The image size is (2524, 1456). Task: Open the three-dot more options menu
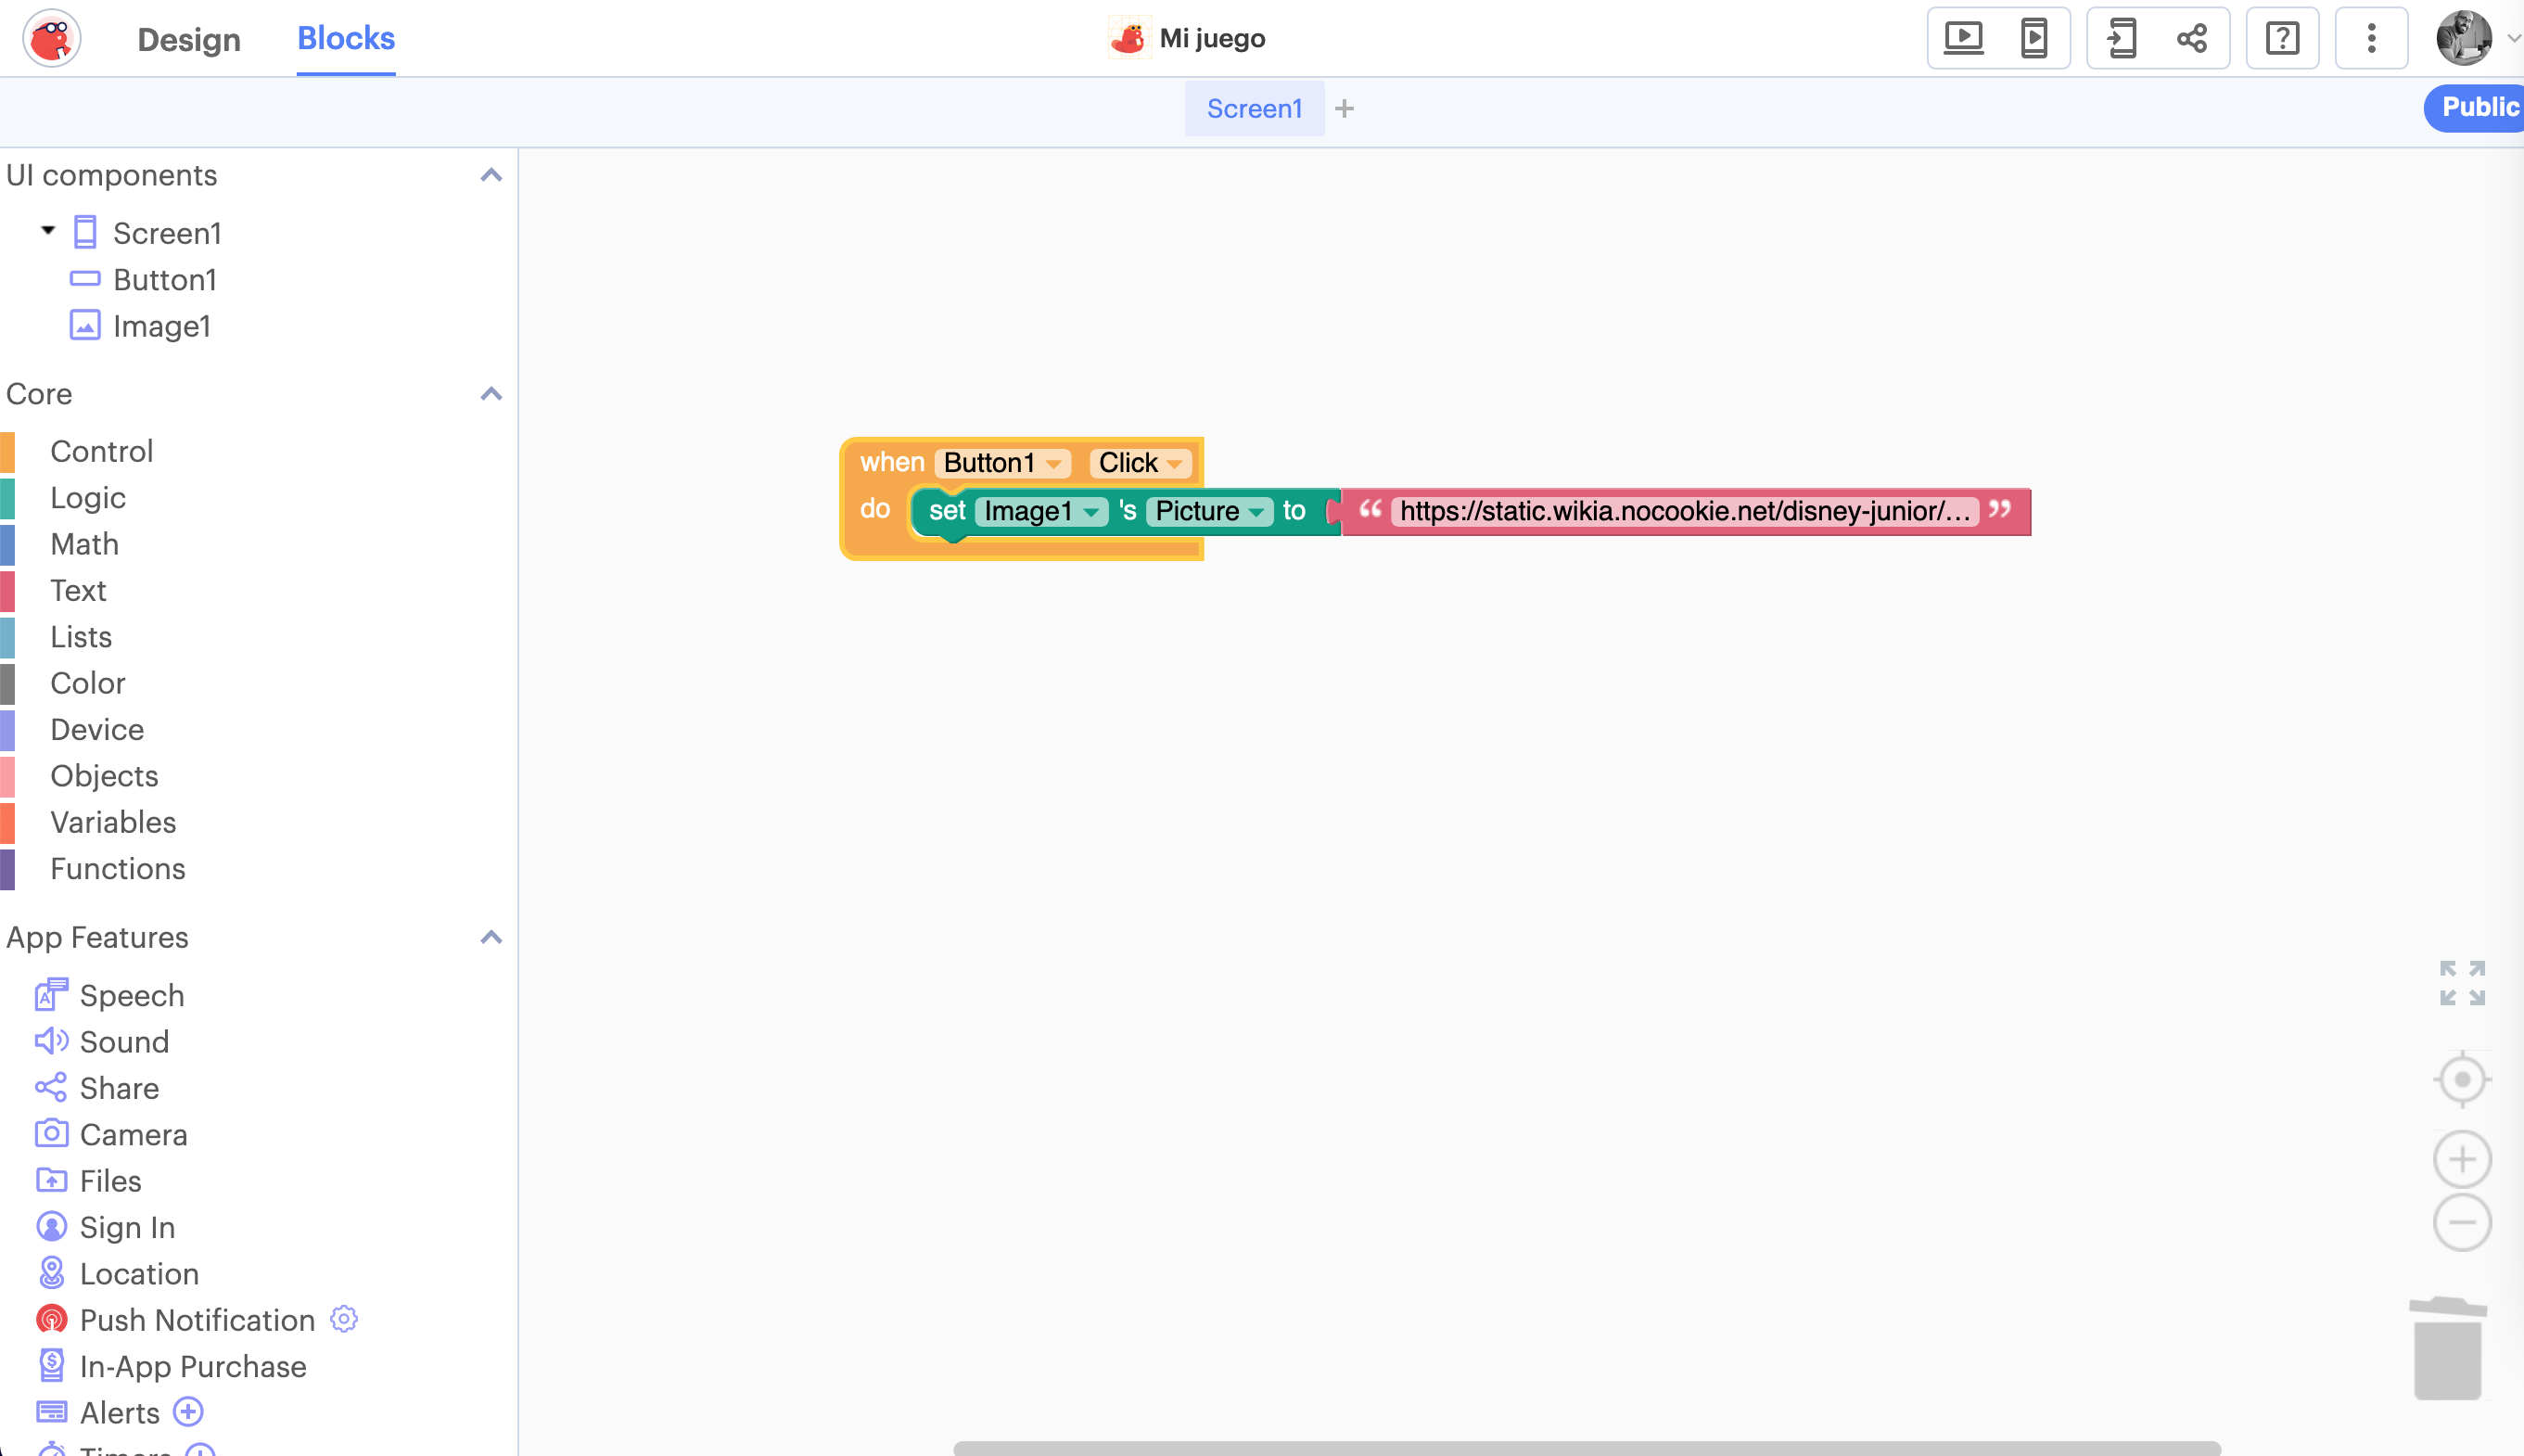click(2371, 39)
